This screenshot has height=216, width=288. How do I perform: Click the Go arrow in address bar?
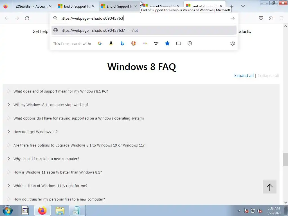pos(233,18)
